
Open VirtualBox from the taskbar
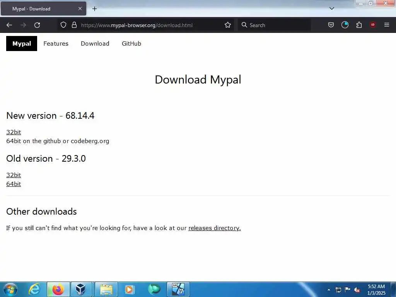click(x=81, y=289)
